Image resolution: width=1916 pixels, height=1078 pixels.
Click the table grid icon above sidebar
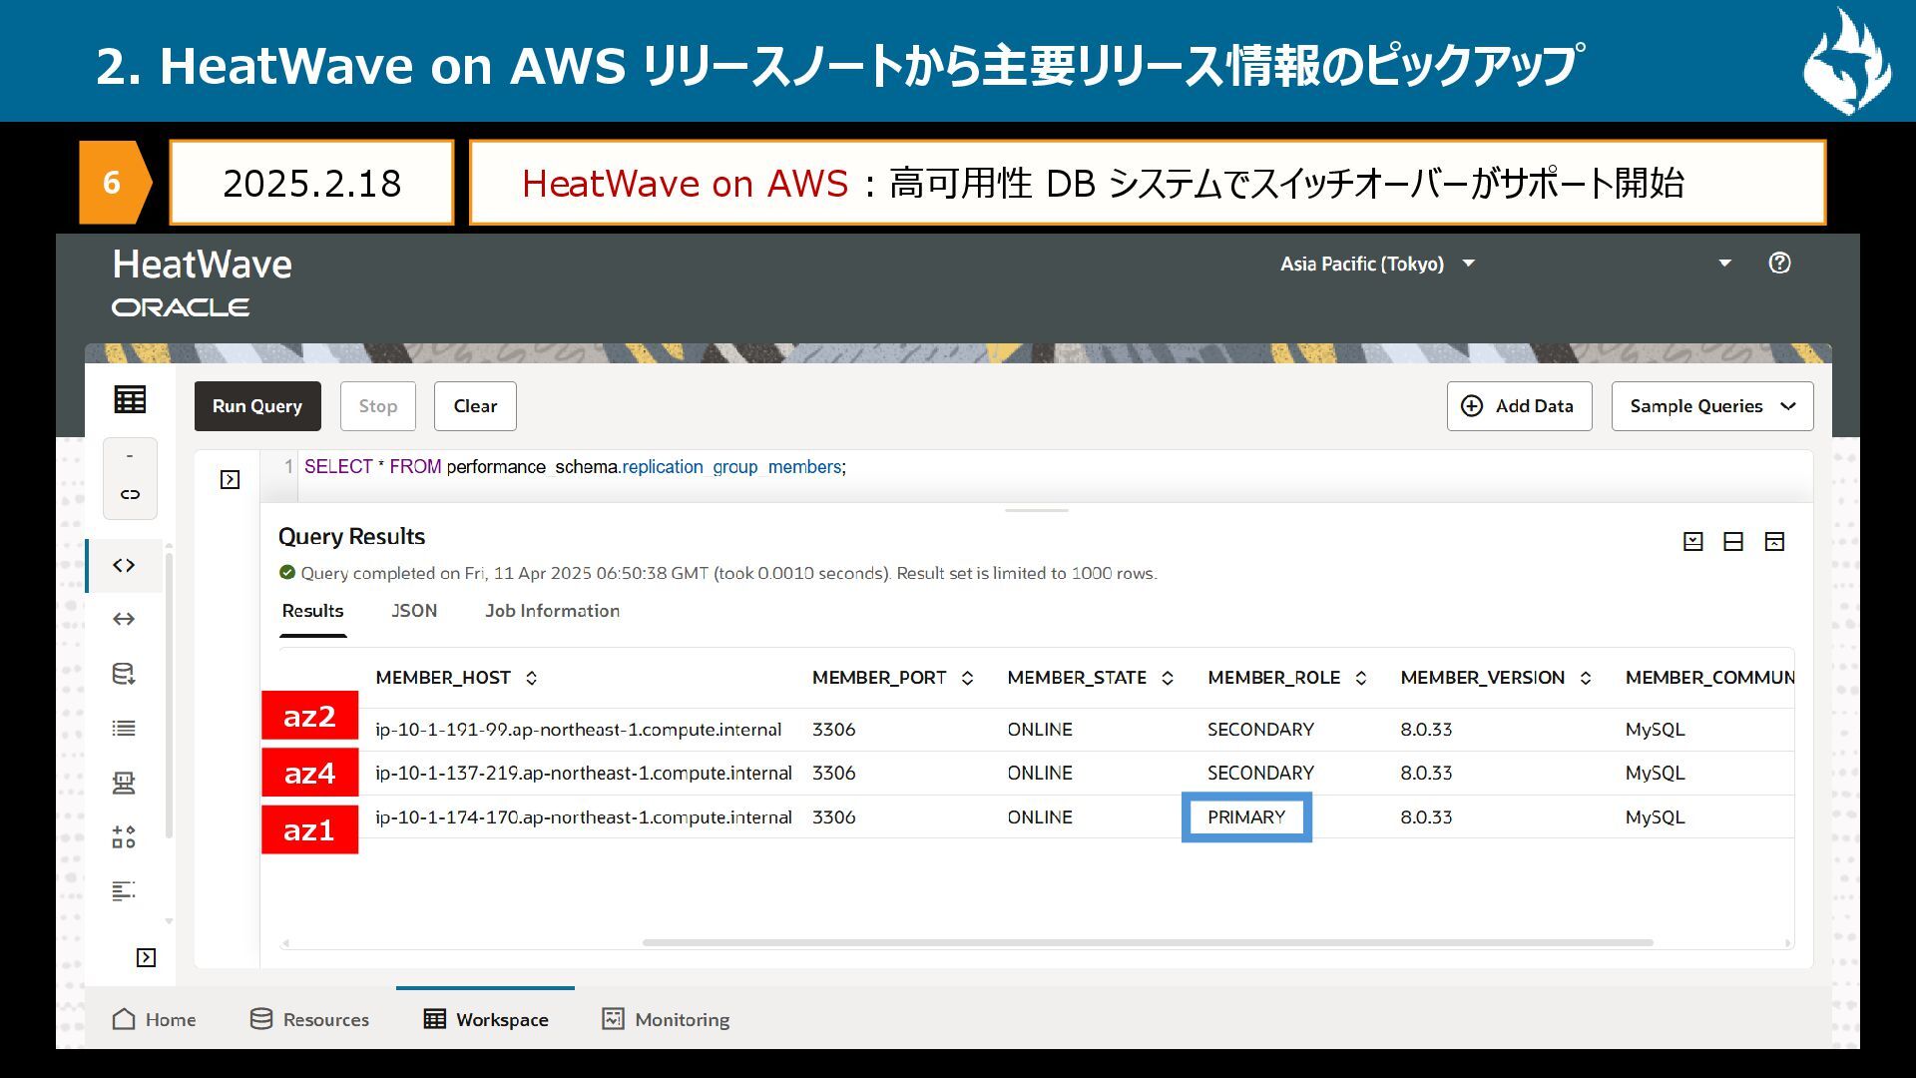tap(130, 400)
